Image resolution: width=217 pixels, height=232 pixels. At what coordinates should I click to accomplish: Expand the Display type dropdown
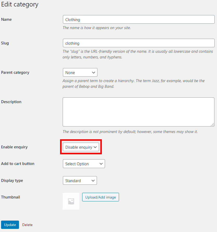[80, 181]
